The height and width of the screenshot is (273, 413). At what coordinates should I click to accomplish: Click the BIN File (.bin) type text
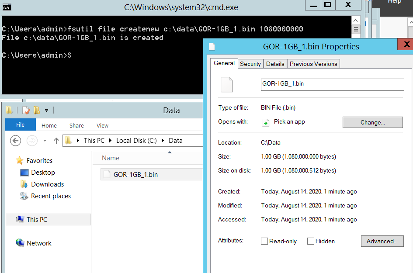278,108
